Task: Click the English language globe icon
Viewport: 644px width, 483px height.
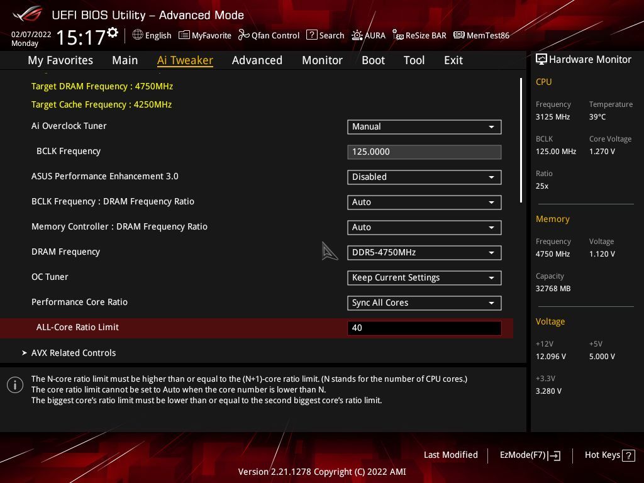Action: [x=138, y=35]
